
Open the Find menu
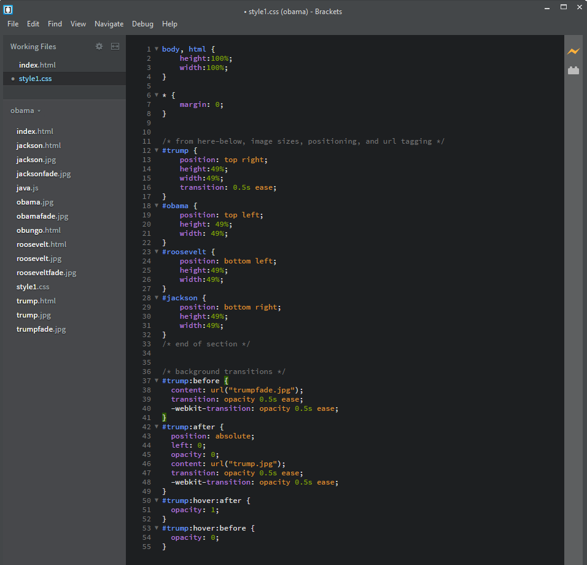(x=55, y=23)
